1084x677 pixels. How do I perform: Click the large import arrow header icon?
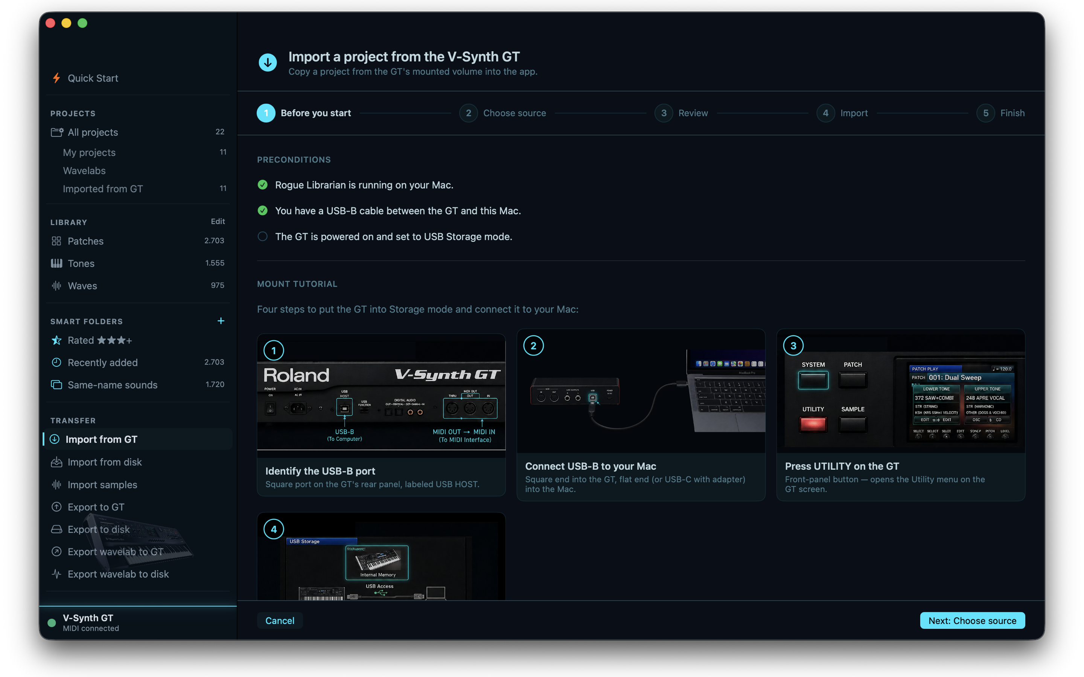click(268, 63)
